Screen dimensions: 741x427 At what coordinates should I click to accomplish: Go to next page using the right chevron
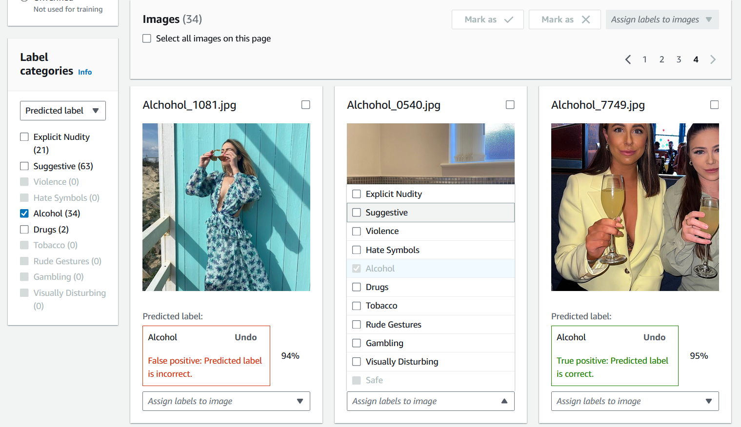(x=713, y=59)
